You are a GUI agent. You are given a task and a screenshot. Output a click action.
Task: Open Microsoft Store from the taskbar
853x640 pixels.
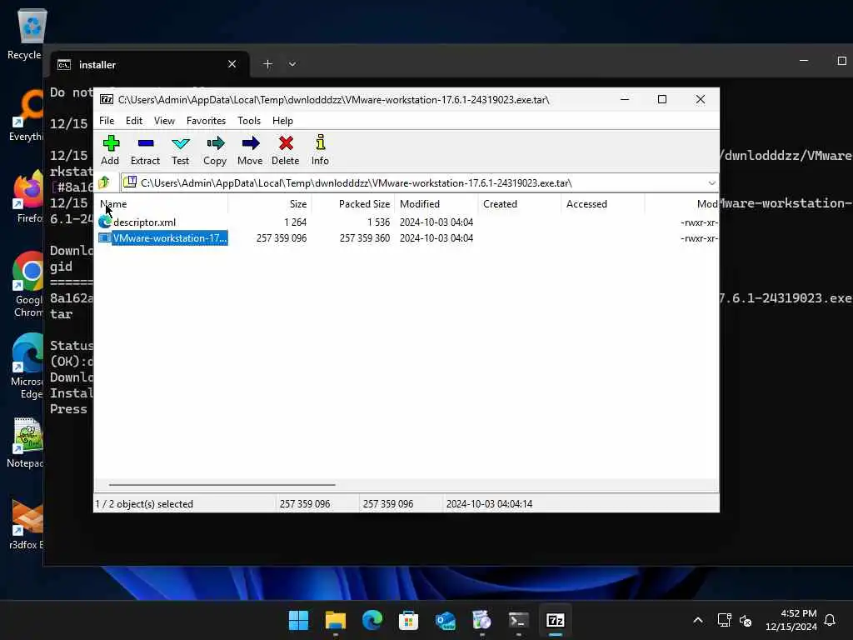[408, 620]
